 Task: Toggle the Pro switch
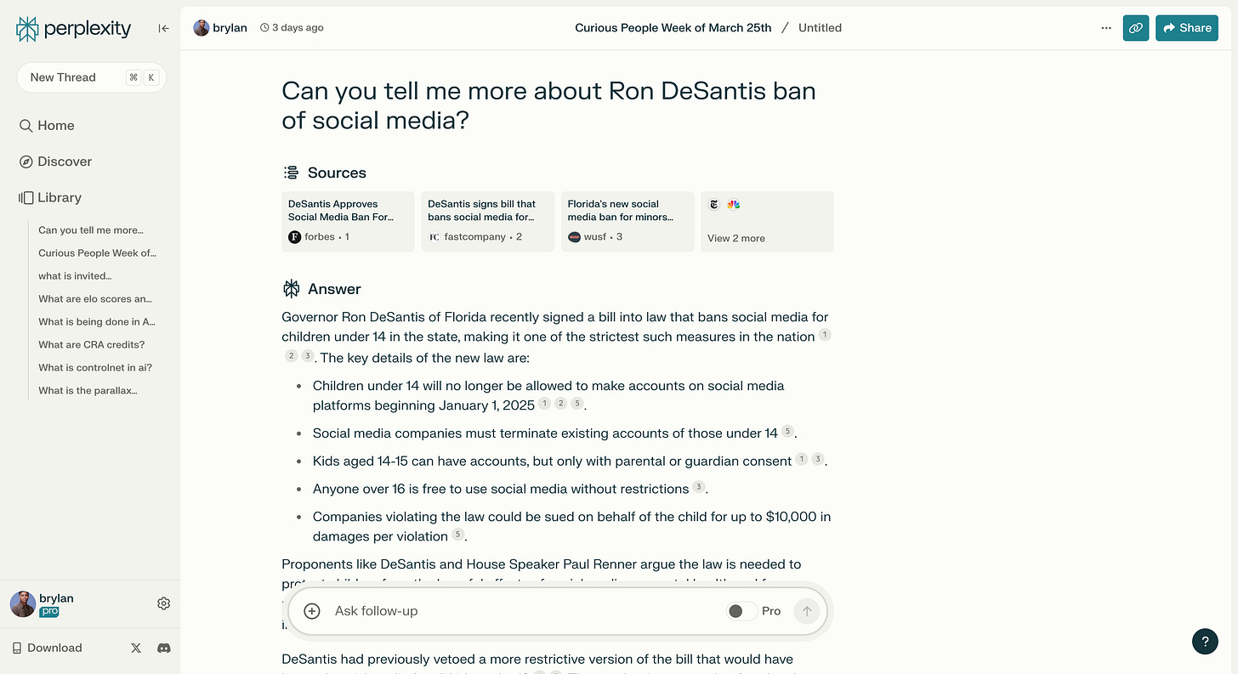741,611
